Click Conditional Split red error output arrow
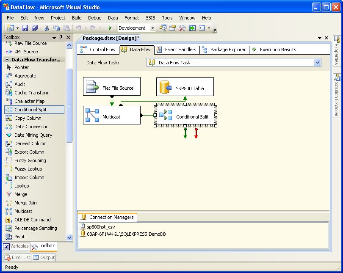Image resolution: width=343 pixels, height=273 pixels. 196,133
